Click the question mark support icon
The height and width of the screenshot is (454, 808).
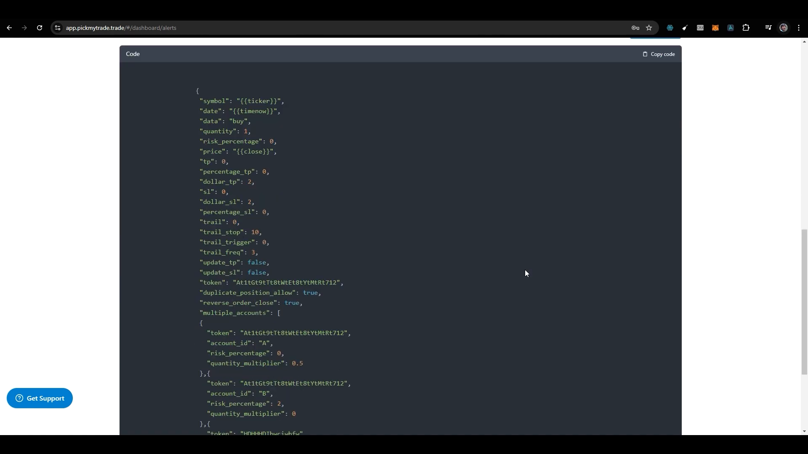pos(19,398)
